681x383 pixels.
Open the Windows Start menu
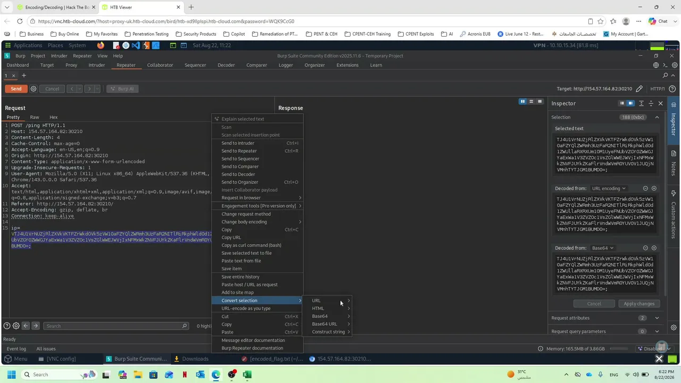pyautogui.click(x=11, y=374)
